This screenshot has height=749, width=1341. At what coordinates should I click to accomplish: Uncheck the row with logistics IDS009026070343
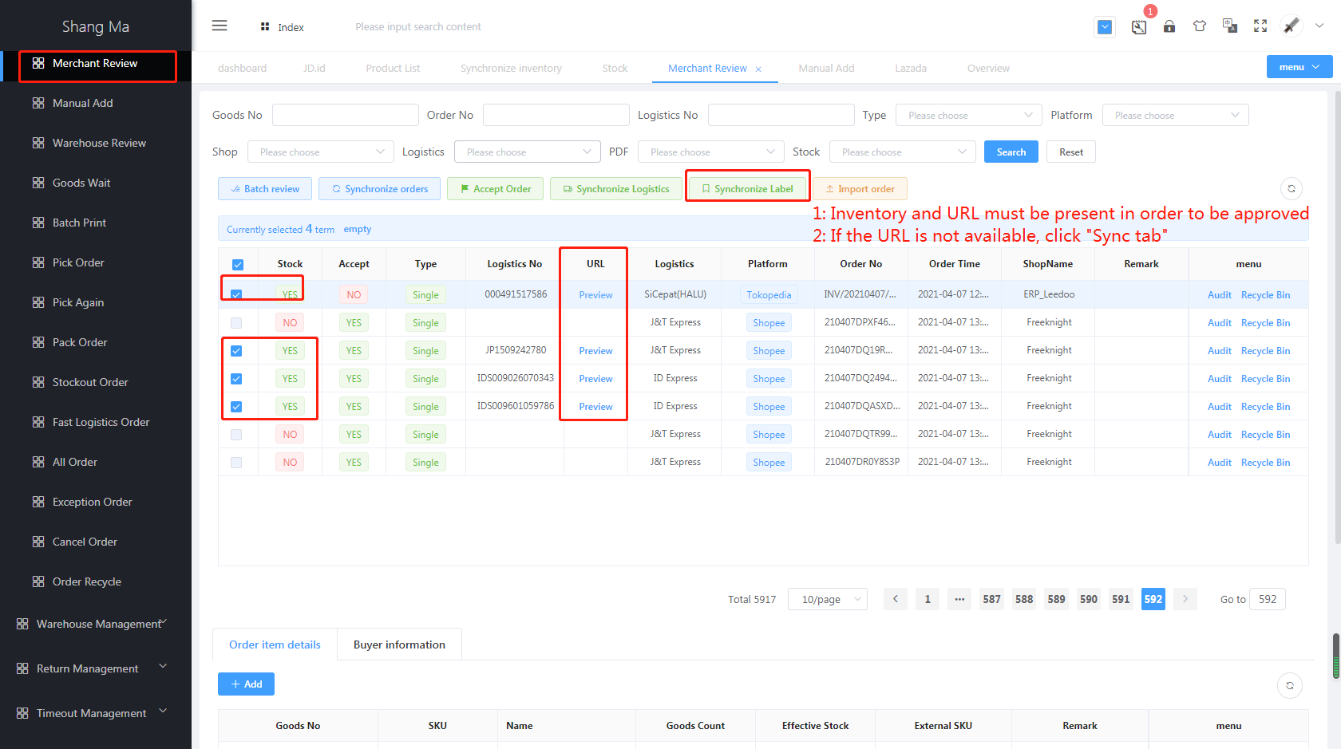(236, 379)
